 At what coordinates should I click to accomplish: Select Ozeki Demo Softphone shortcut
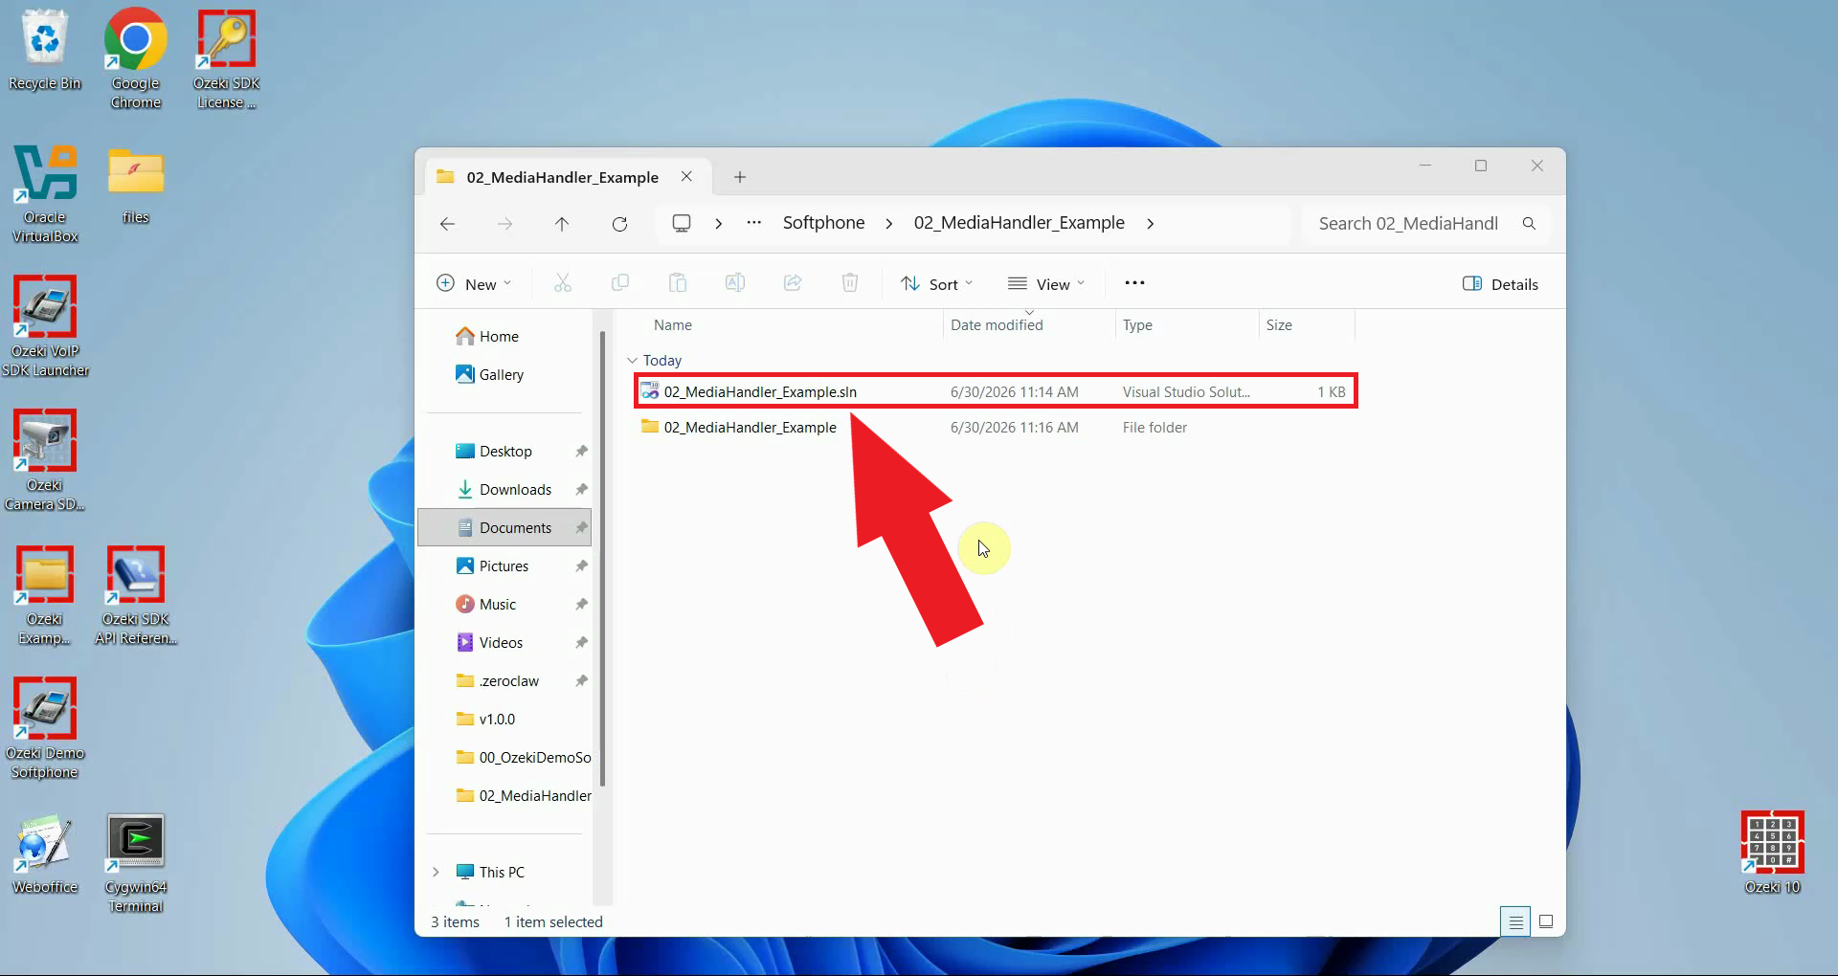pos(45,728)
